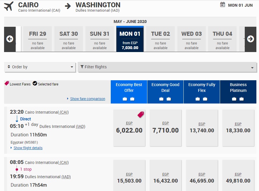This screenshot has width=259, height=191.
Task: Click the lowest fare red tag icon
Action: click(x=141, y=115)
